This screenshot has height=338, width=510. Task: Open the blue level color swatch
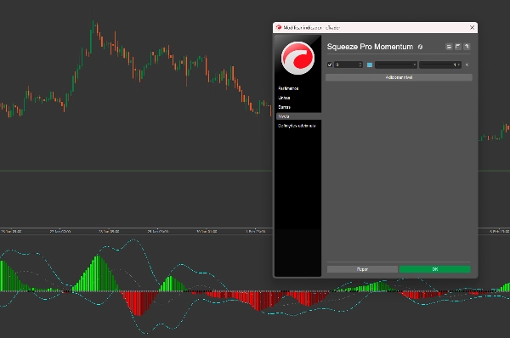click(370, 65)
